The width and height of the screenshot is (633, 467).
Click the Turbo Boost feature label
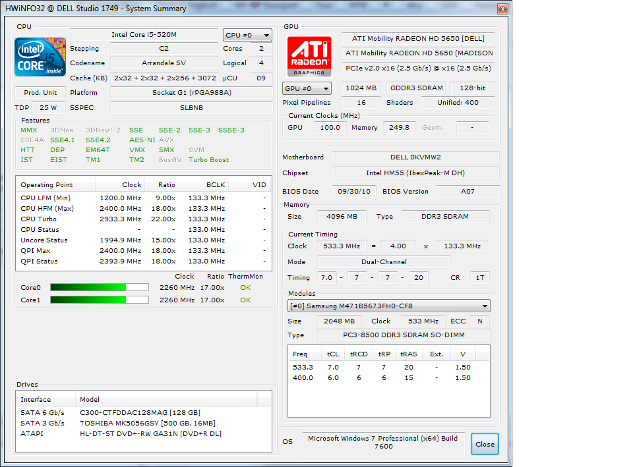(x=209, y=159)
